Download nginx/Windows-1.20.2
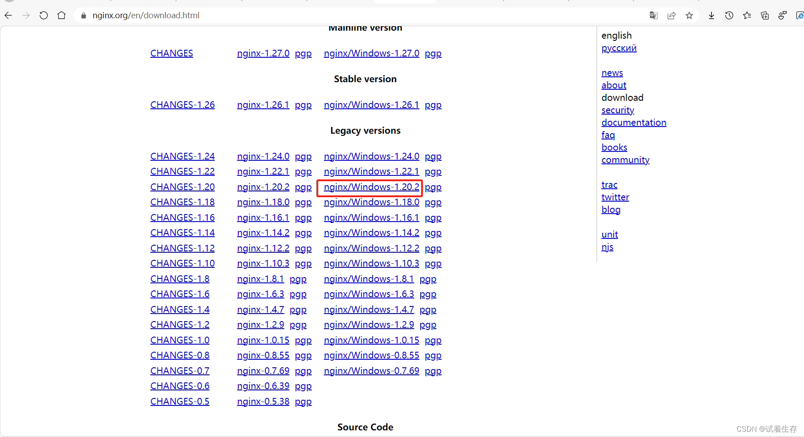This screenshot has width=804, height=437. click(371, 187)
